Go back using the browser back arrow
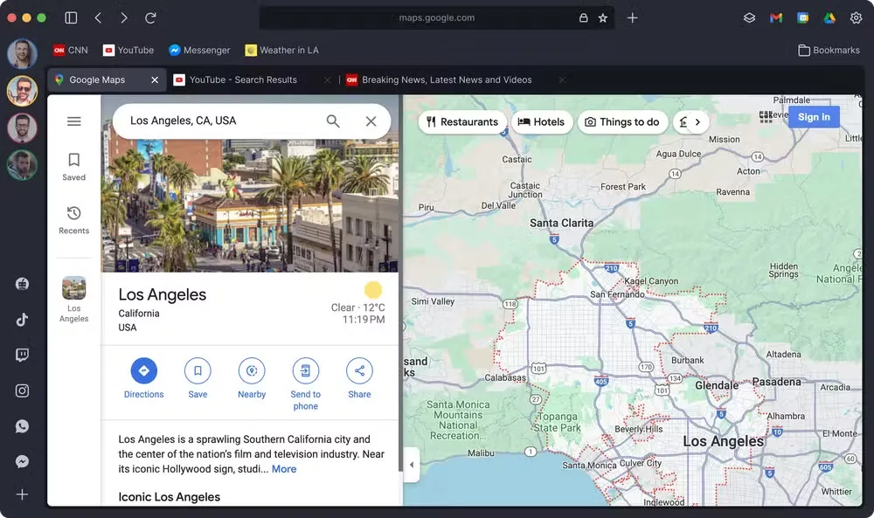 click(x=98, y=17)
